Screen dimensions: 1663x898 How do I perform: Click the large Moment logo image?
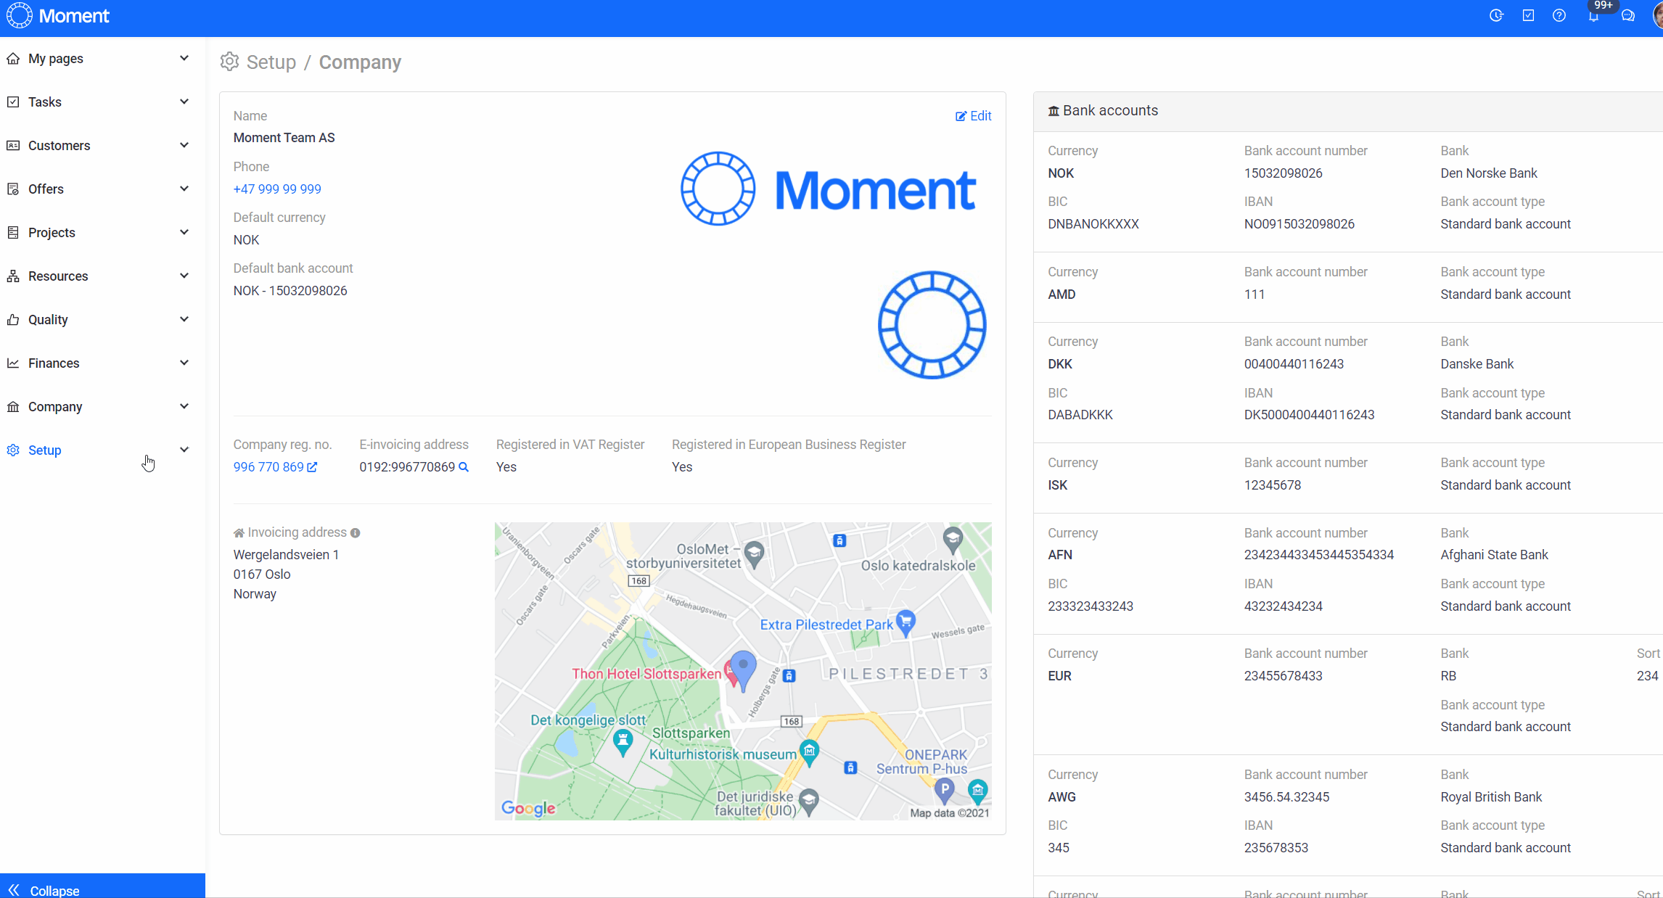coord(828,189)
